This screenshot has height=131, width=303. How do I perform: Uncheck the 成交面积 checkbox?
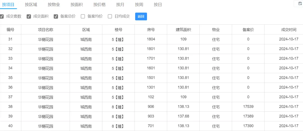[x=29, y=16]
